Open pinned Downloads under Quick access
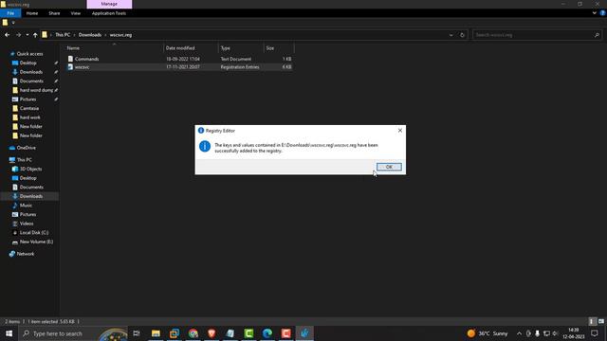Viewport: 607px width, 341px height. click(x=31, y=72)
